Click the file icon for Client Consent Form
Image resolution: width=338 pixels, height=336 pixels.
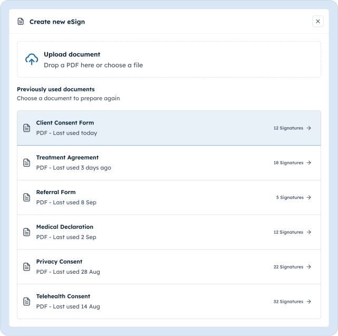tap(27, 128)
